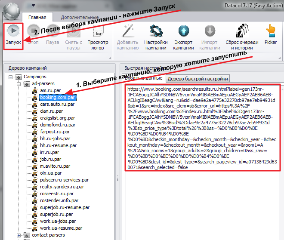The height and width of the screenshot is (240, 284).
Task: Select cian.ru.par campaign
Action: 52,111
